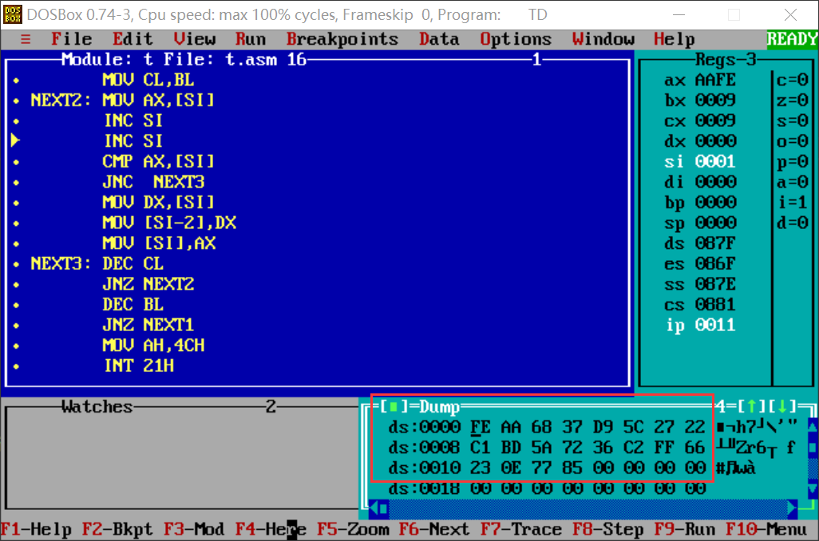819x541 pixels.
Task: Toggle the sign flag s=0
Action: click(793, 120)
